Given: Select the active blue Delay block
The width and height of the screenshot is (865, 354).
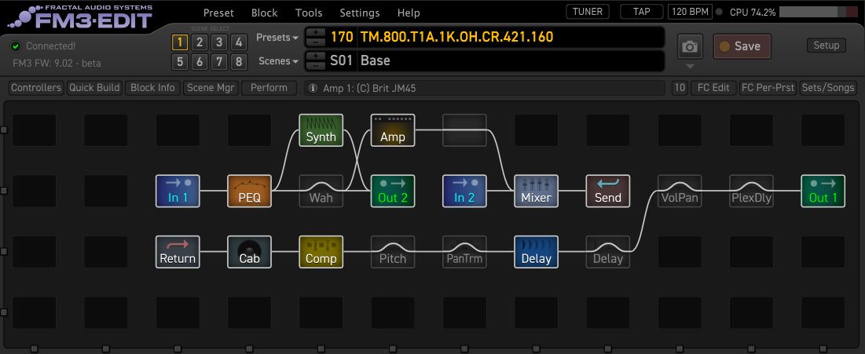Looking at the screenshot, I should pos(537,251).
